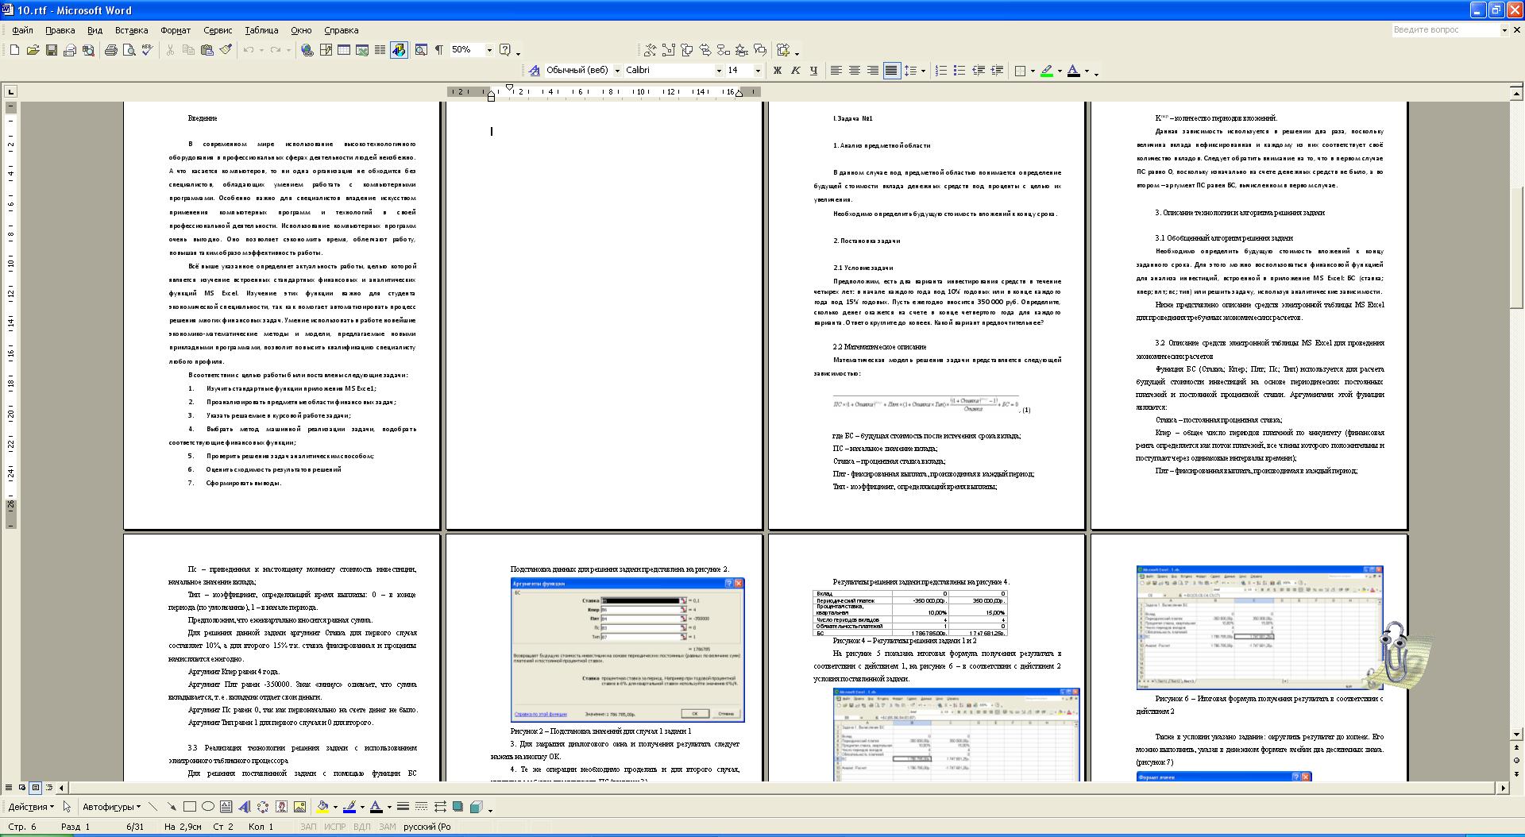Viewport: 1525px width, 837px height.
Task: Open the Styles and Formatting pane icon
Action: 535,71
